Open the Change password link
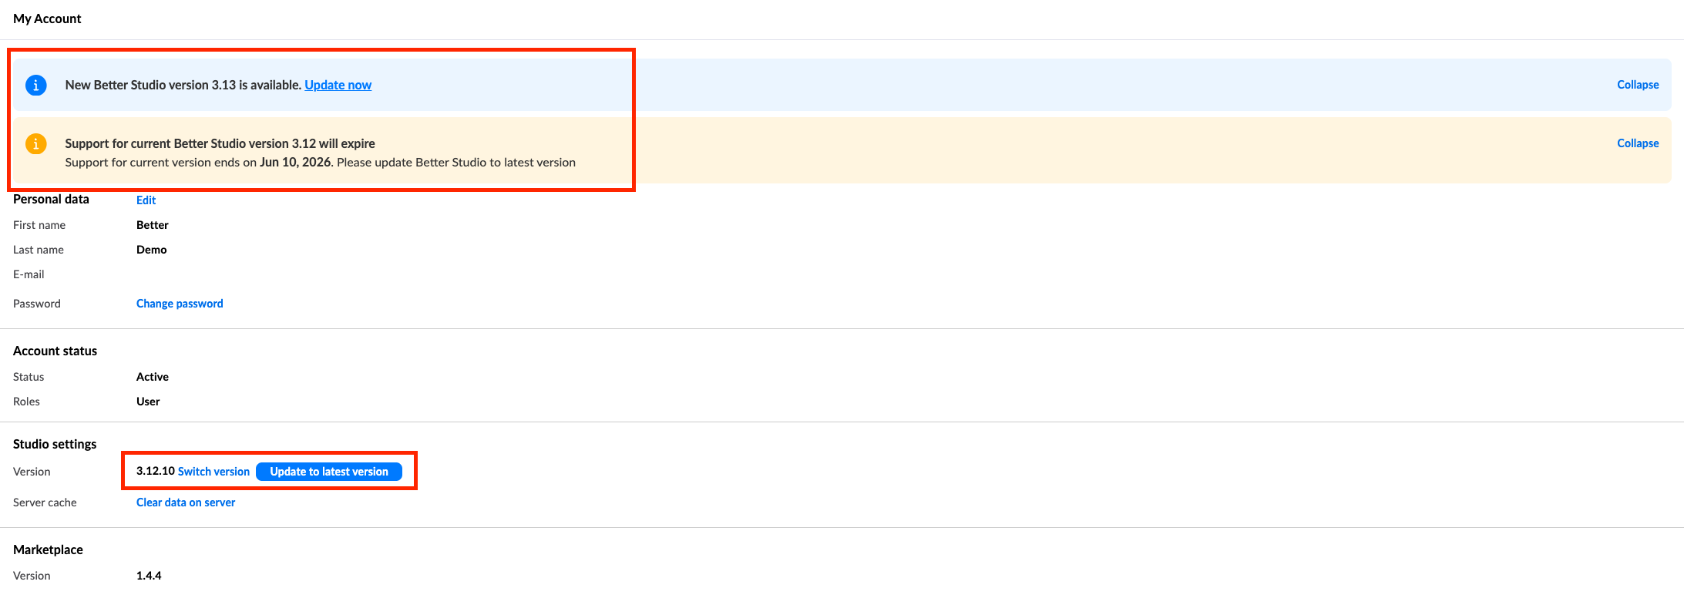Viewport: 1684px width, 605px height. point(180,304)
